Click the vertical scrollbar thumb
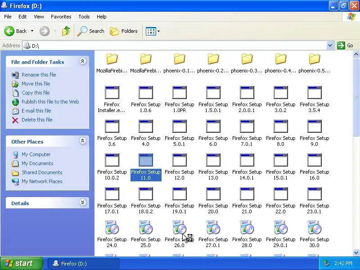The width and height of the screenshot is (360, 270). point(356,97)
